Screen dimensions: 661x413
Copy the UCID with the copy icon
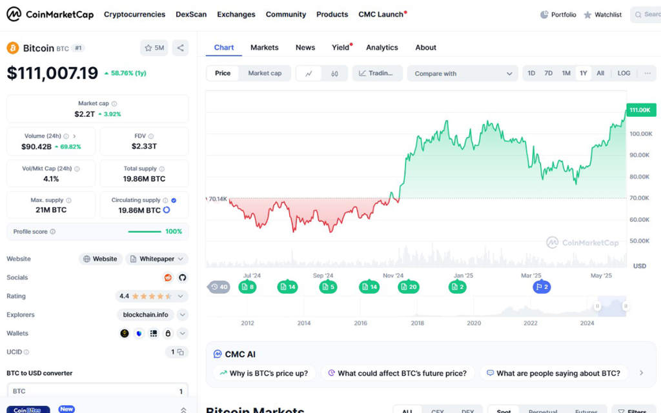click(x=181, y=352)
